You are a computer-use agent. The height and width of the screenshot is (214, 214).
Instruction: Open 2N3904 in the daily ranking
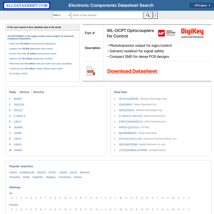pos(18,127)
